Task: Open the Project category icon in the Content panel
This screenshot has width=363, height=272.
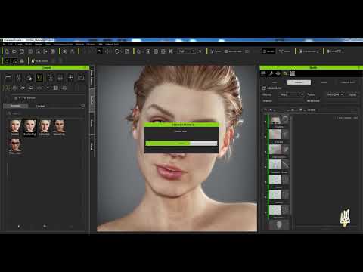Action: click(8, 77)
